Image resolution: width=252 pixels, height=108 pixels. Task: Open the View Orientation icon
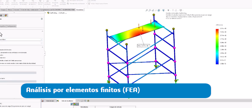[159, 10]
